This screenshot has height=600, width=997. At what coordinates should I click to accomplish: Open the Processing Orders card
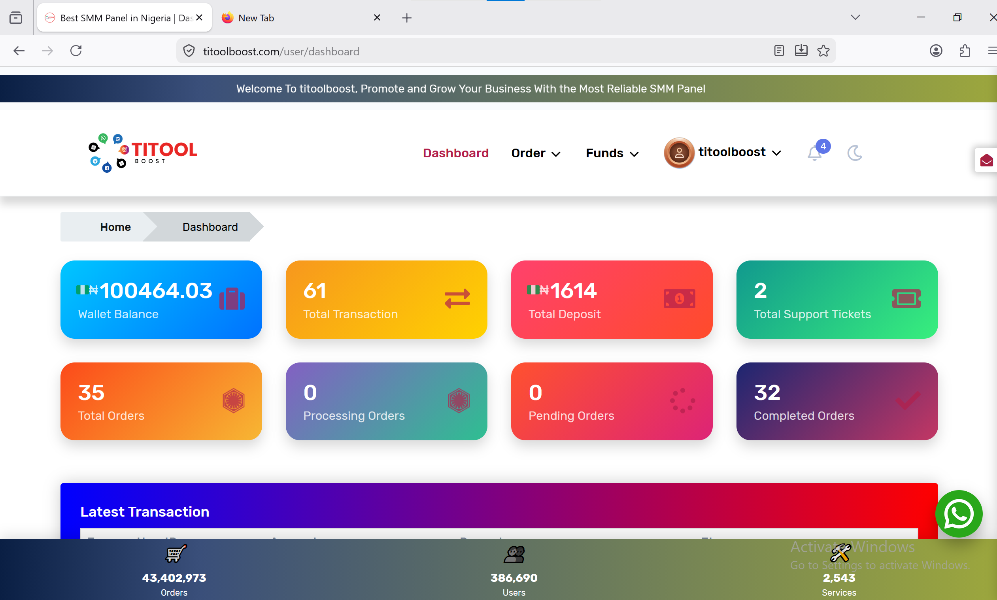386,401
